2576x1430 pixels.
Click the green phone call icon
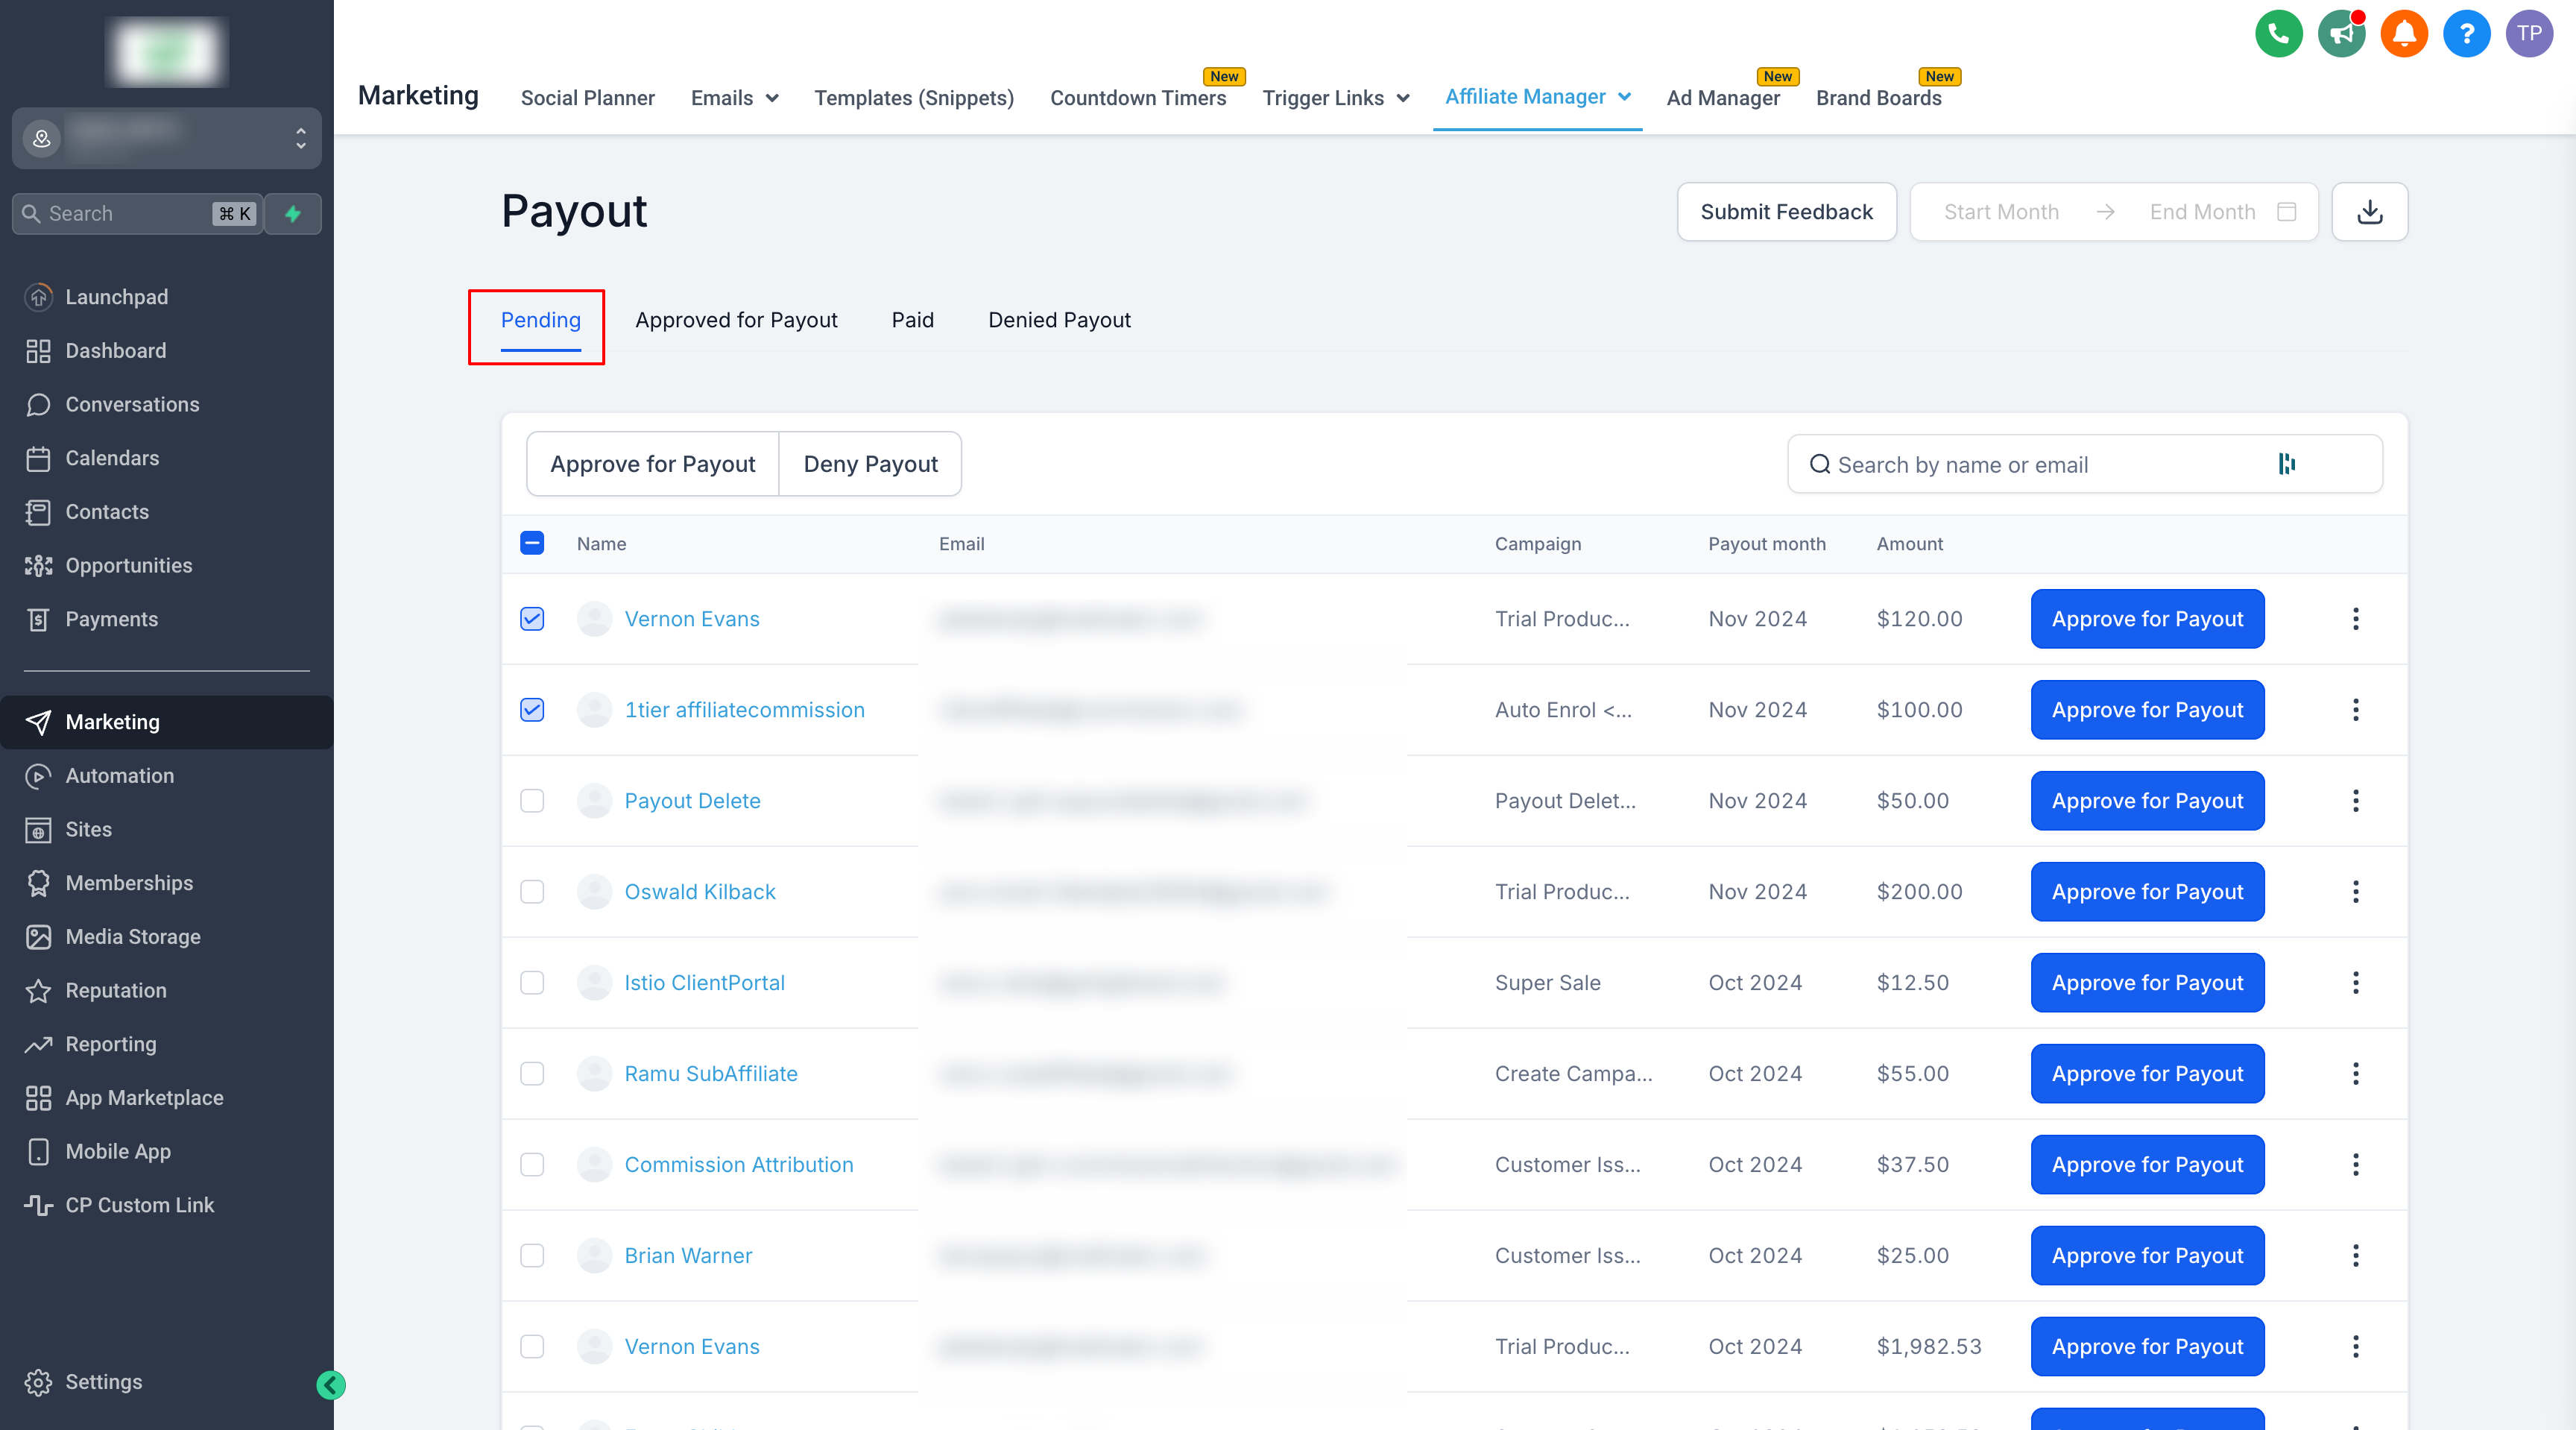tap(2278, 34)
